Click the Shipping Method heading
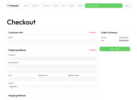Image resolution: width=137 pixels, height=100 pixels. [17, 96]
